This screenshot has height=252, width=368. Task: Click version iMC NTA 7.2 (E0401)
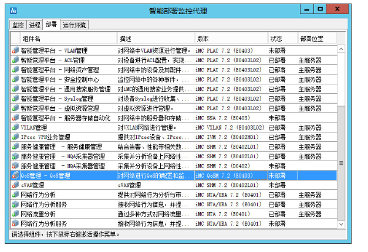pos(222,214)
